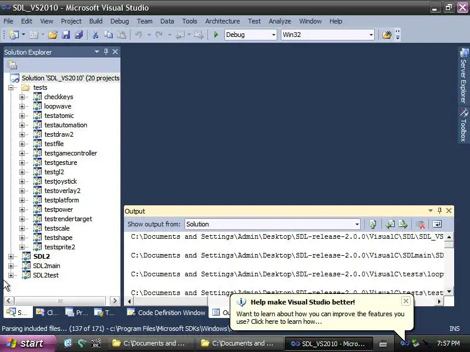Open the Tools menu
Screen dimensions: 470x352
click(189, 21)
